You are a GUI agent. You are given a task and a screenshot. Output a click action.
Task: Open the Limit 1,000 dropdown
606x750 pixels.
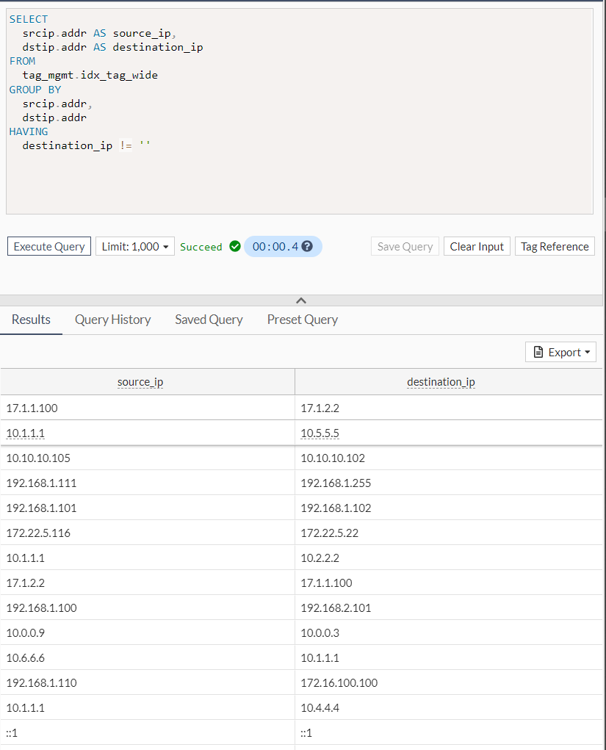(x=134, y=246)
